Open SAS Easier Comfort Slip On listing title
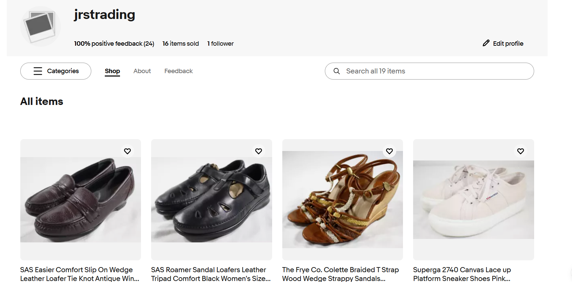 pos(80,274)
